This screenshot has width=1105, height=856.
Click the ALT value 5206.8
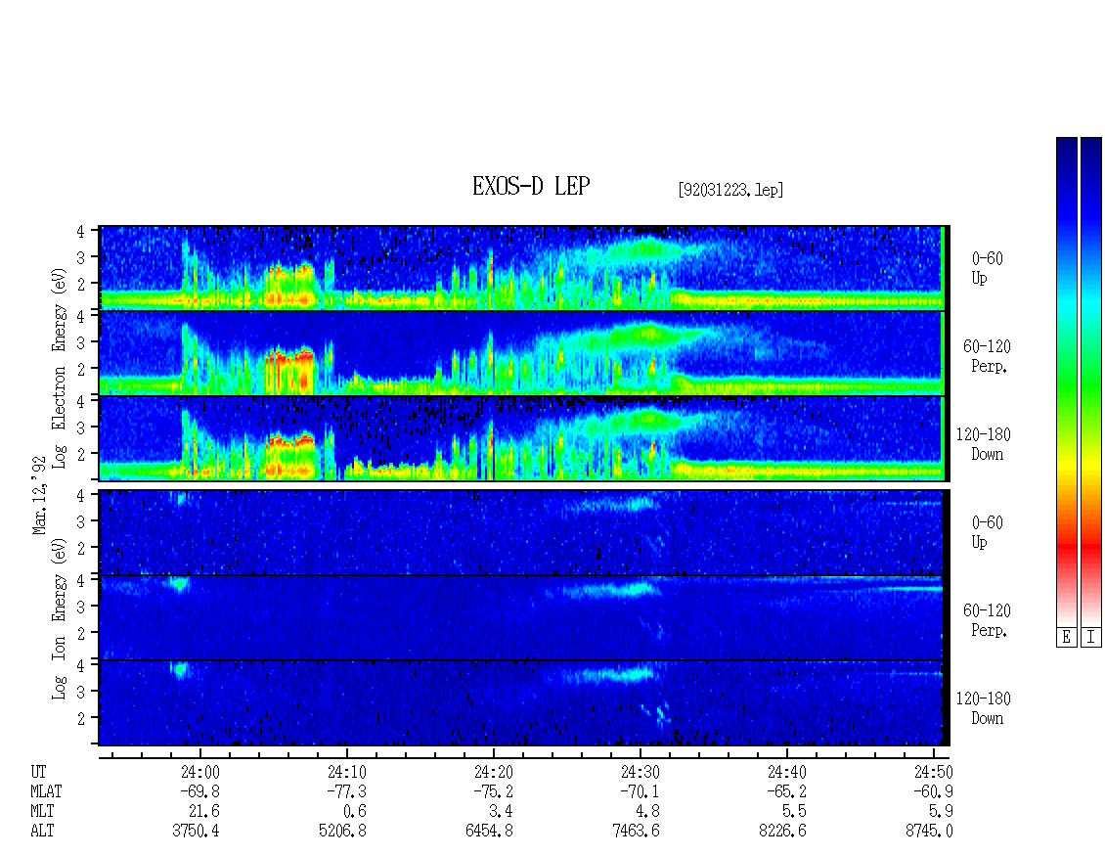point(342,832)
